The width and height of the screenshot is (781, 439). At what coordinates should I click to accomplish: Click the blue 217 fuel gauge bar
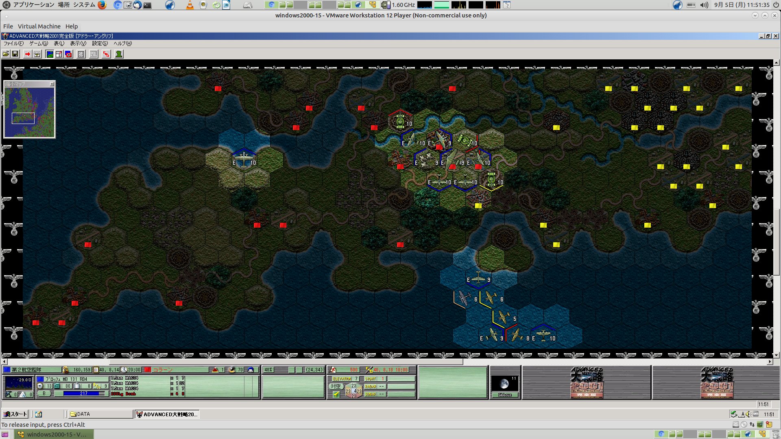point(84,393)
